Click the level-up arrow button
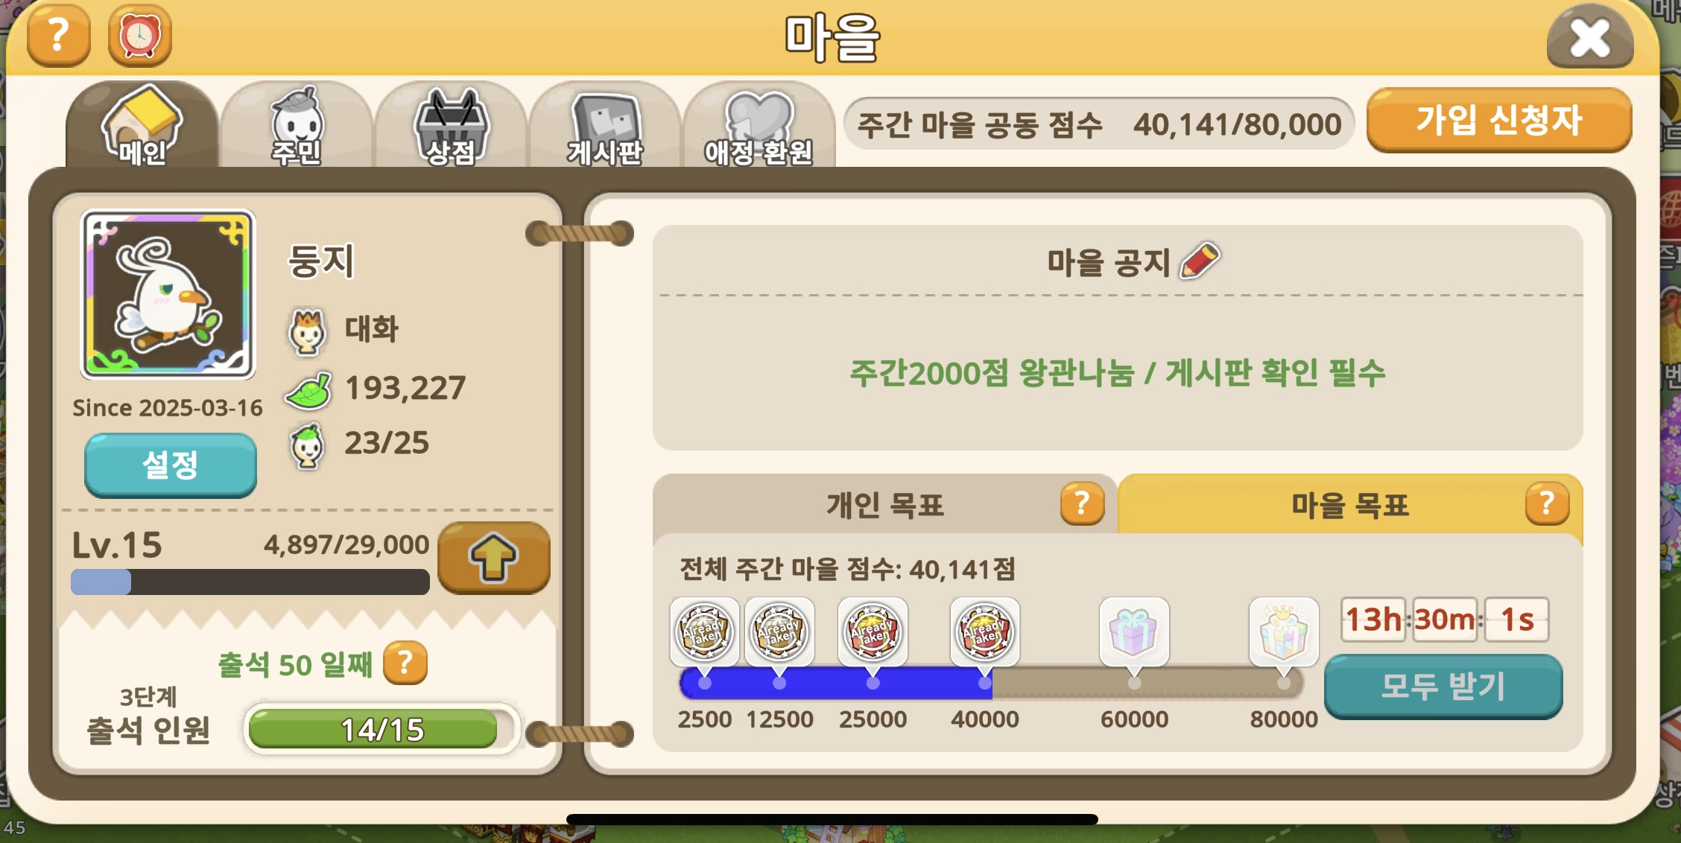Screen dimensions: 1681x843 (493, 557)
